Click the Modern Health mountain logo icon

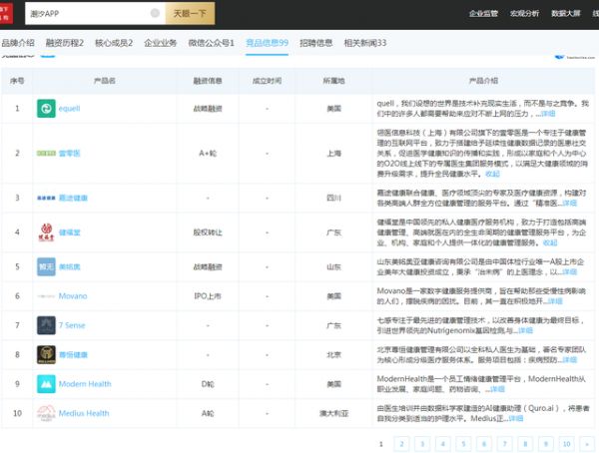tap(46, 383)
